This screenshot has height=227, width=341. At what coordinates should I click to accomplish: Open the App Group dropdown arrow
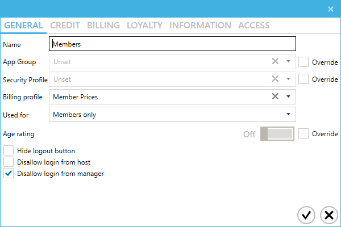tap(288, 61)
